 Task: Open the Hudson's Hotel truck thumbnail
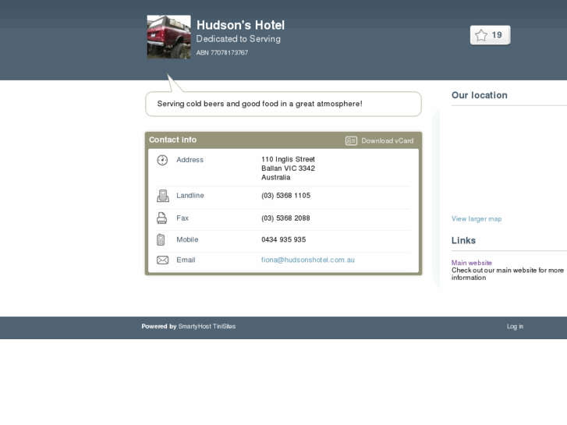click(168, 37)
